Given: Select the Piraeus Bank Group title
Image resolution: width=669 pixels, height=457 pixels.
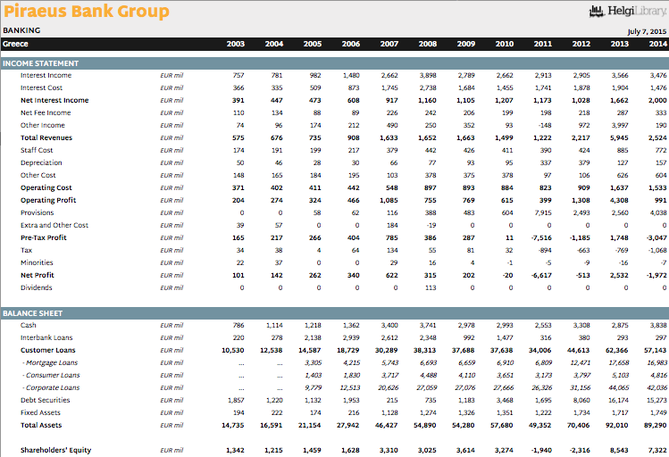Looking at the screenshot, I should 87,11.
